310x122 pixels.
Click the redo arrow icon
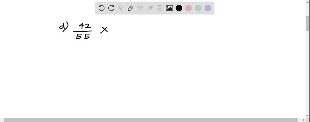(111, 8)
